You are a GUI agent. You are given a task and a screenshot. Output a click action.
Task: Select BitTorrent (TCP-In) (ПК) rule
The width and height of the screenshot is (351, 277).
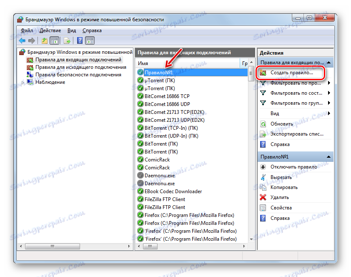pos(171,128)
